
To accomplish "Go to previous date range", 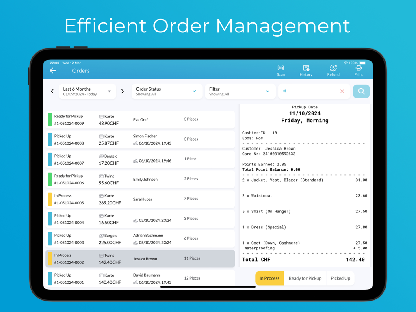I will click(x=52, y=91).
